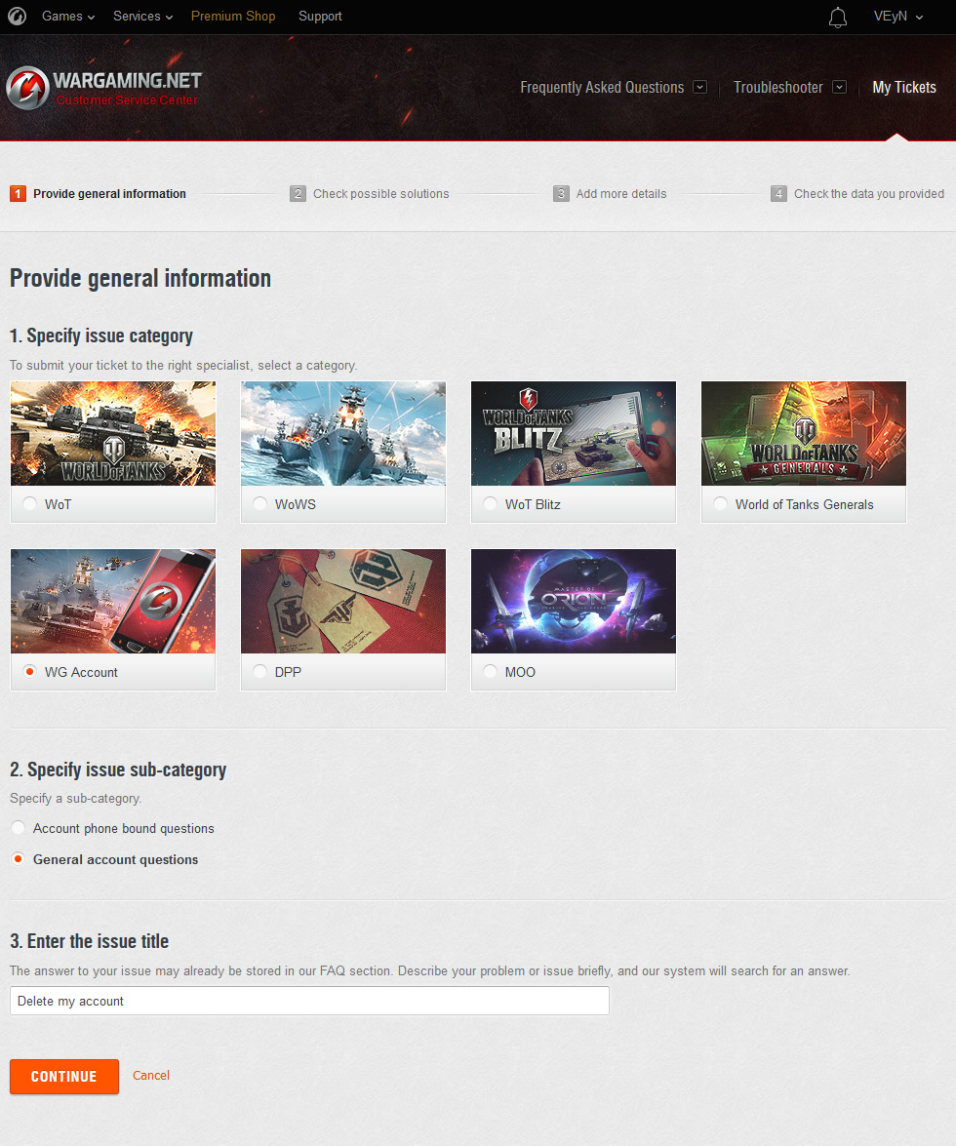Viewport: 956px width, 1146px height.
Task: Expand the Games dropdown menu
Action: point(68,17)
